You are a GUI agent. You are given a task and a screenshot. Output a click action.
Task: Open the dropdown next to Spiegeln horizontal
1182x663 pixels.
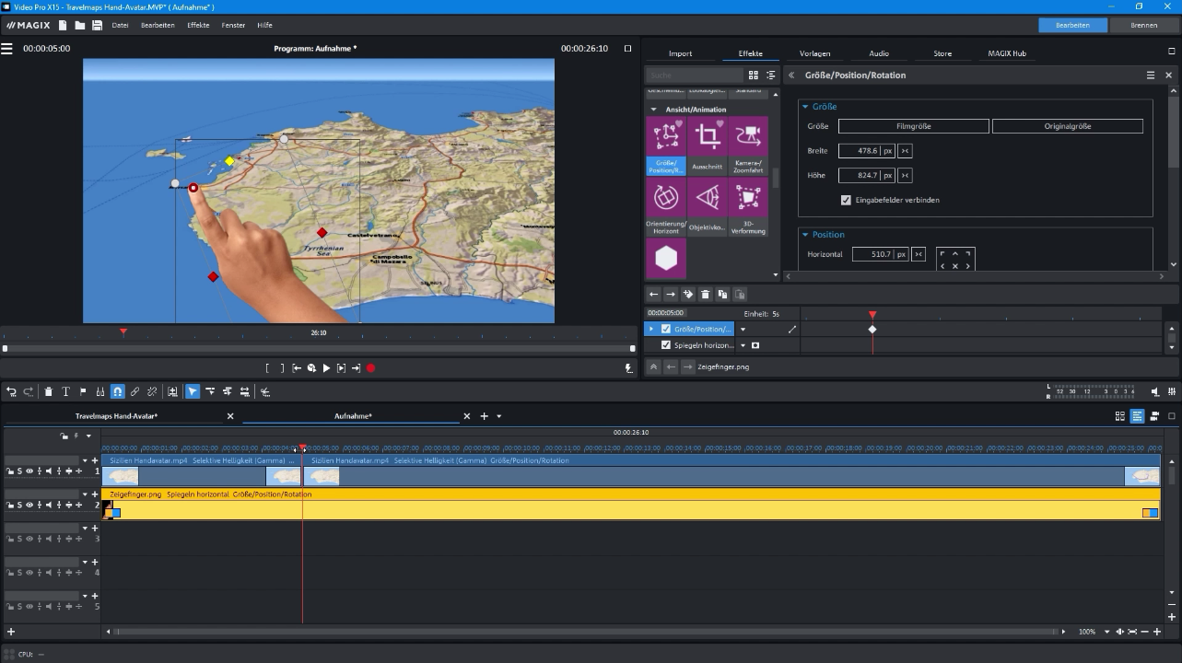[x=743, y=344]
